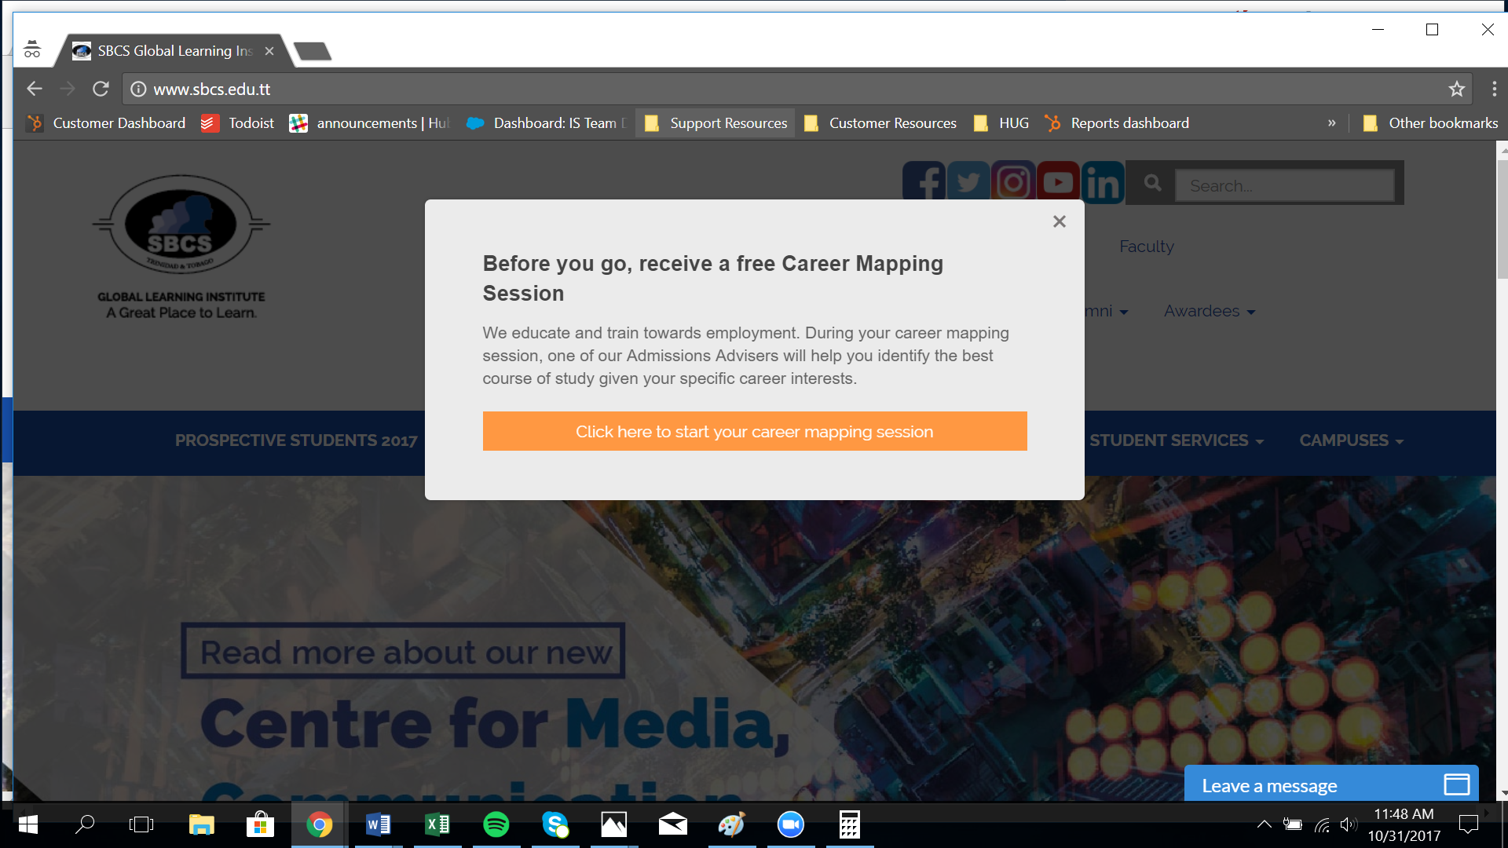
Task: Expand the Student Services menu
Action: click(x=1176, y=440)
